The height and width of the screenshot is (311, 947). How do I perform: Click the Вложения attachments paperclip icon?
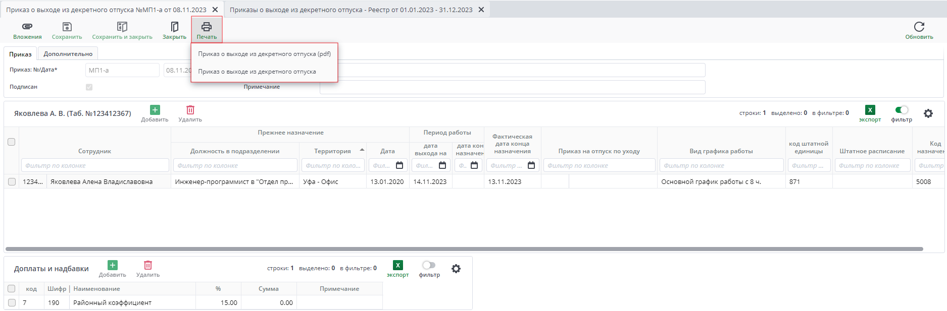[x=27, y=27]
